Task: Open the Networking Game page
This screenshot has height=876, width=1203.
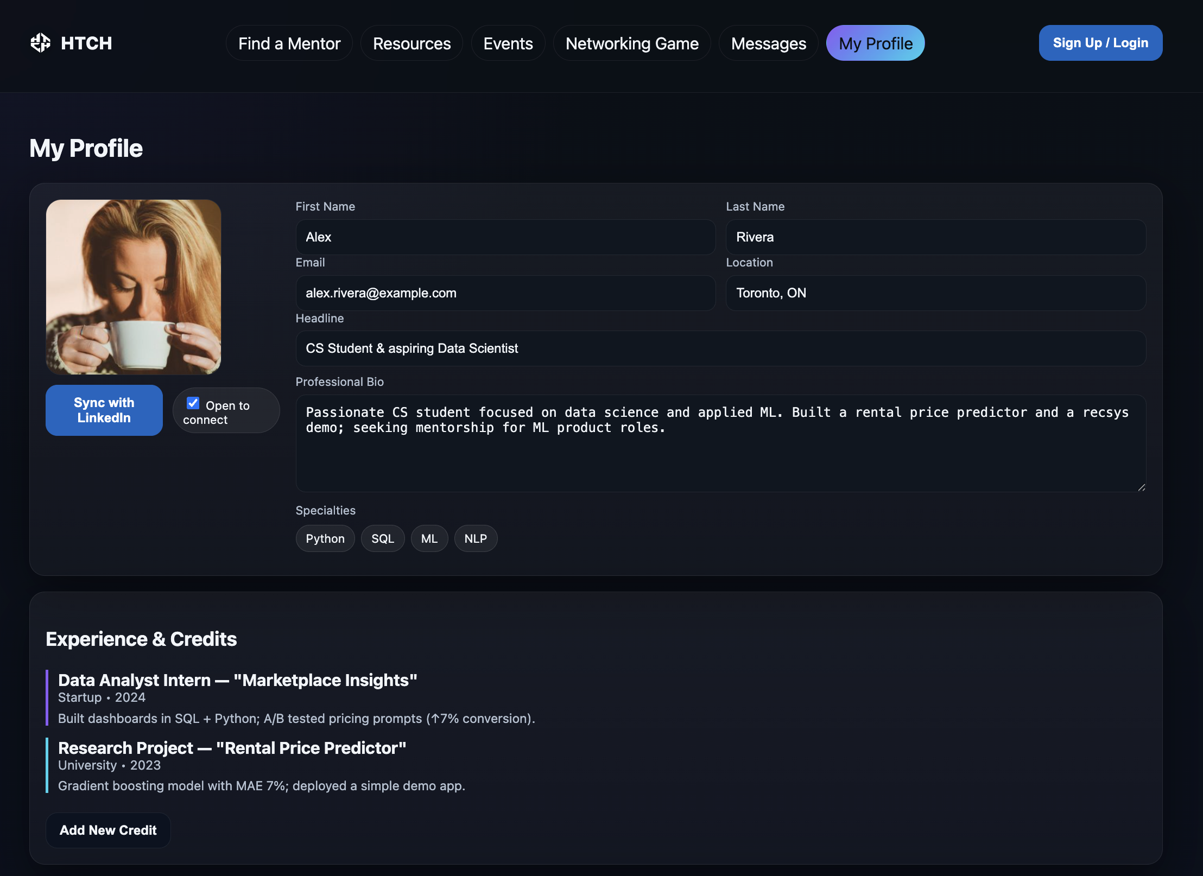Action: [x=631, y=43]
